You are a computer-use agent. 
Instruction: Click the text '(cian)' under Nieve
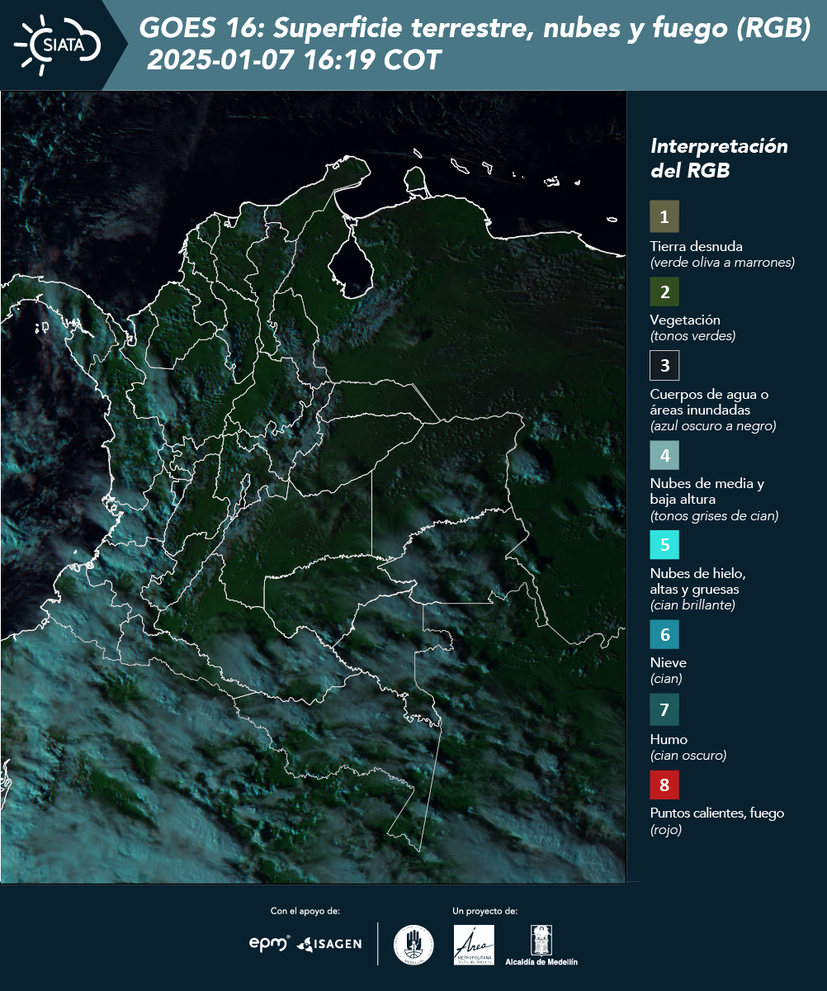[x=666, y=679]
